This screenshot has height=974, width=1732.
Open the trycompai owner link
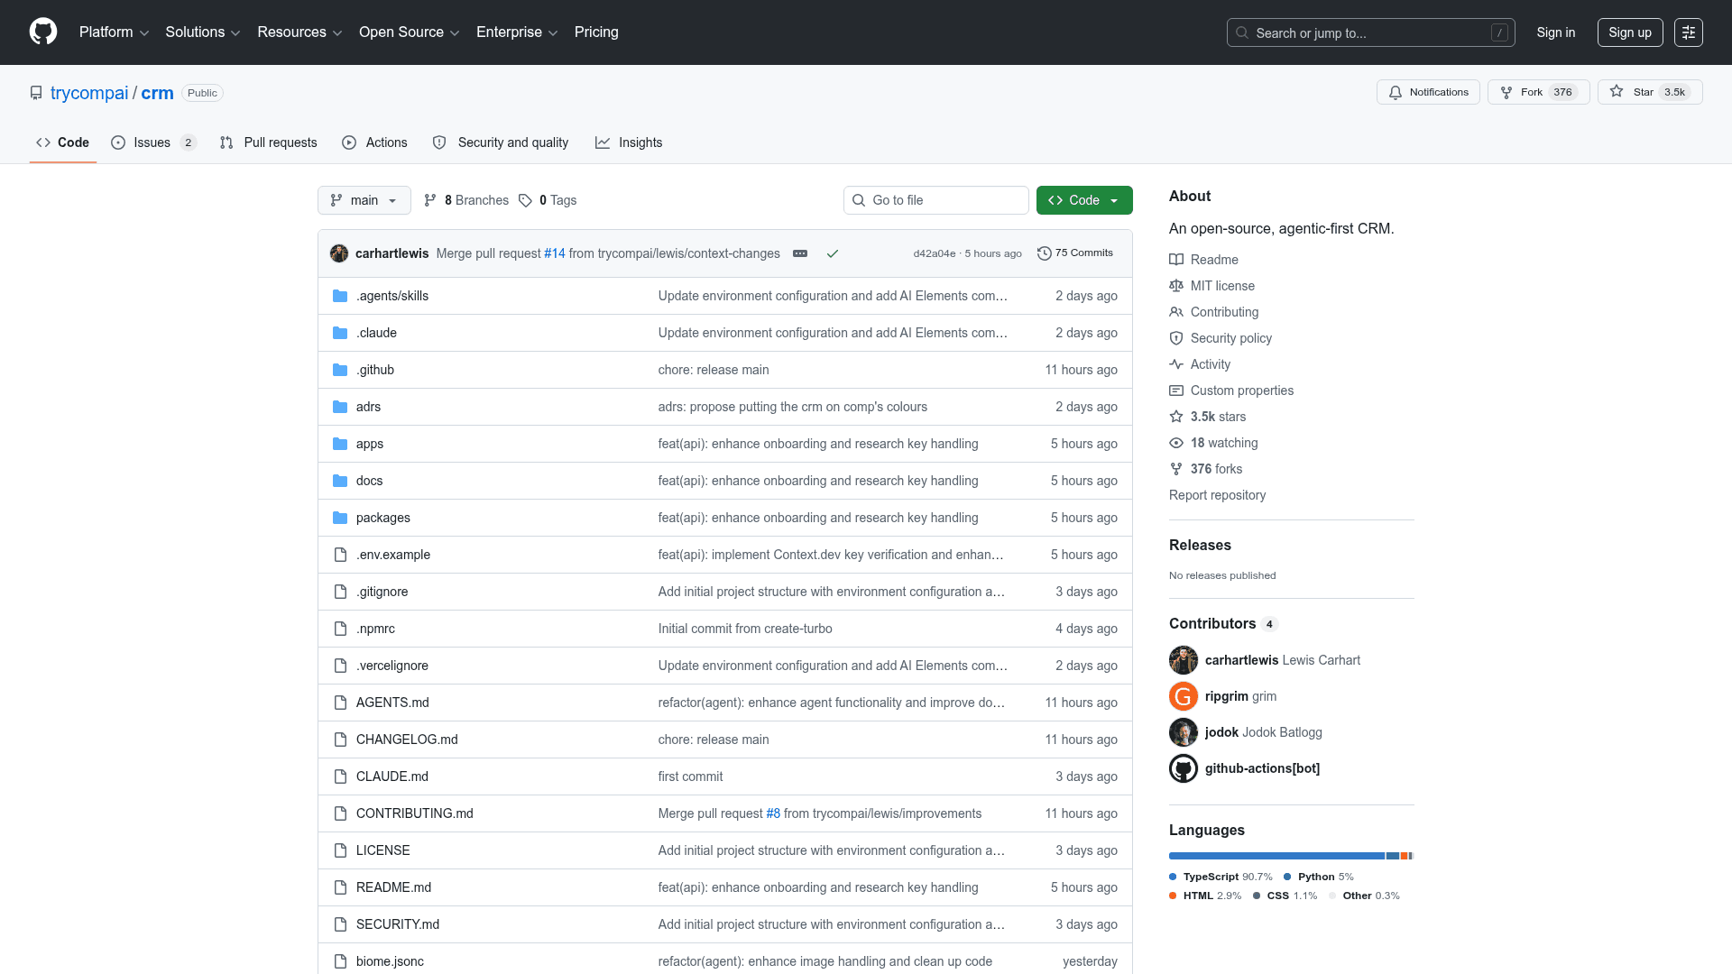89,93
